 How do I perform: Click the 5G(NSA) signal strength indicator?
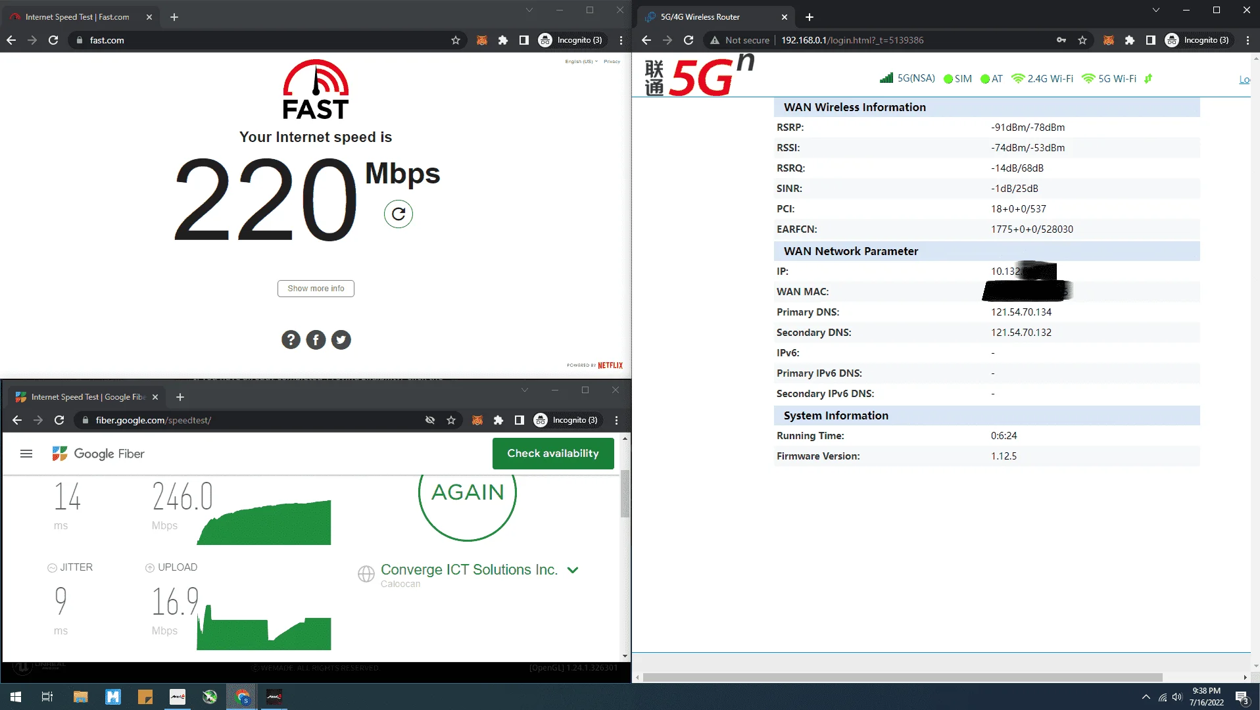point(907,78)
